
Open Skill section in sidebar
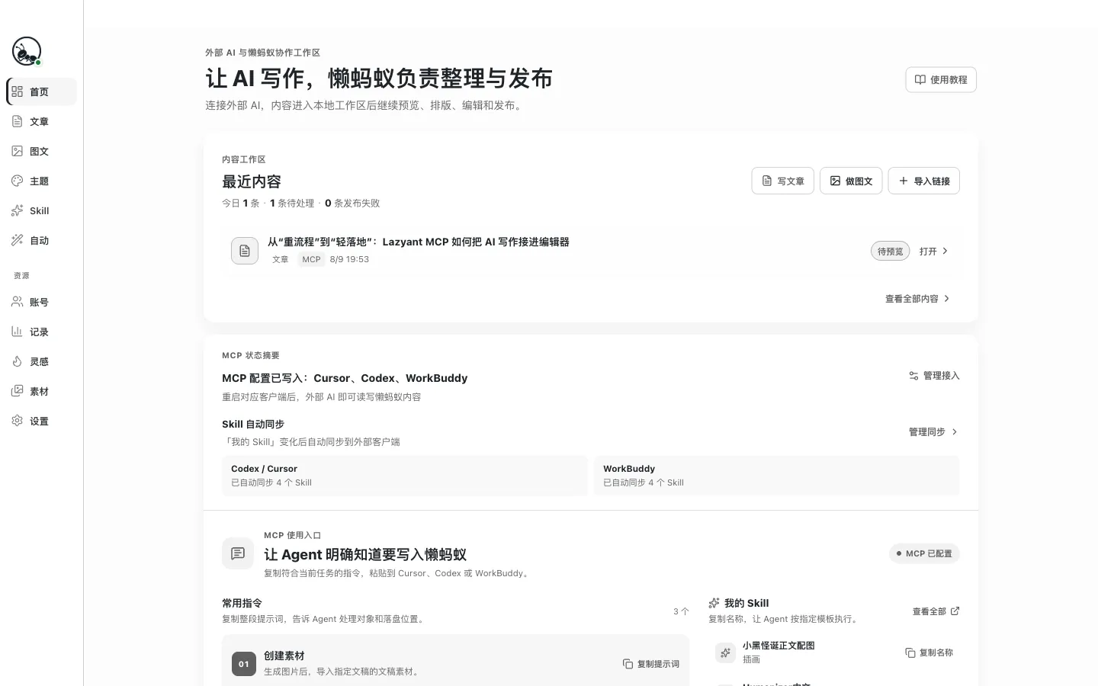(41, 210)
